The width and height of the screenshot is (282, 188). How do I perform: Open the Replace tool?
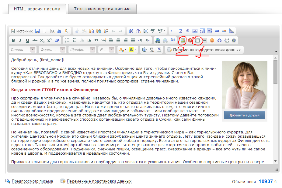coord(138,31)
